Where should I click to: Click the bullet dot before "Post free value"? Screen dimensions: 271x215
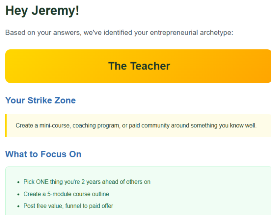click(18, 206)
